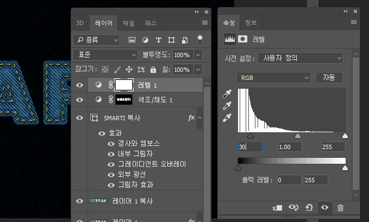369x222 pixels.
Task: Click input highlight value field 255
Action: (x=333, y=147)
